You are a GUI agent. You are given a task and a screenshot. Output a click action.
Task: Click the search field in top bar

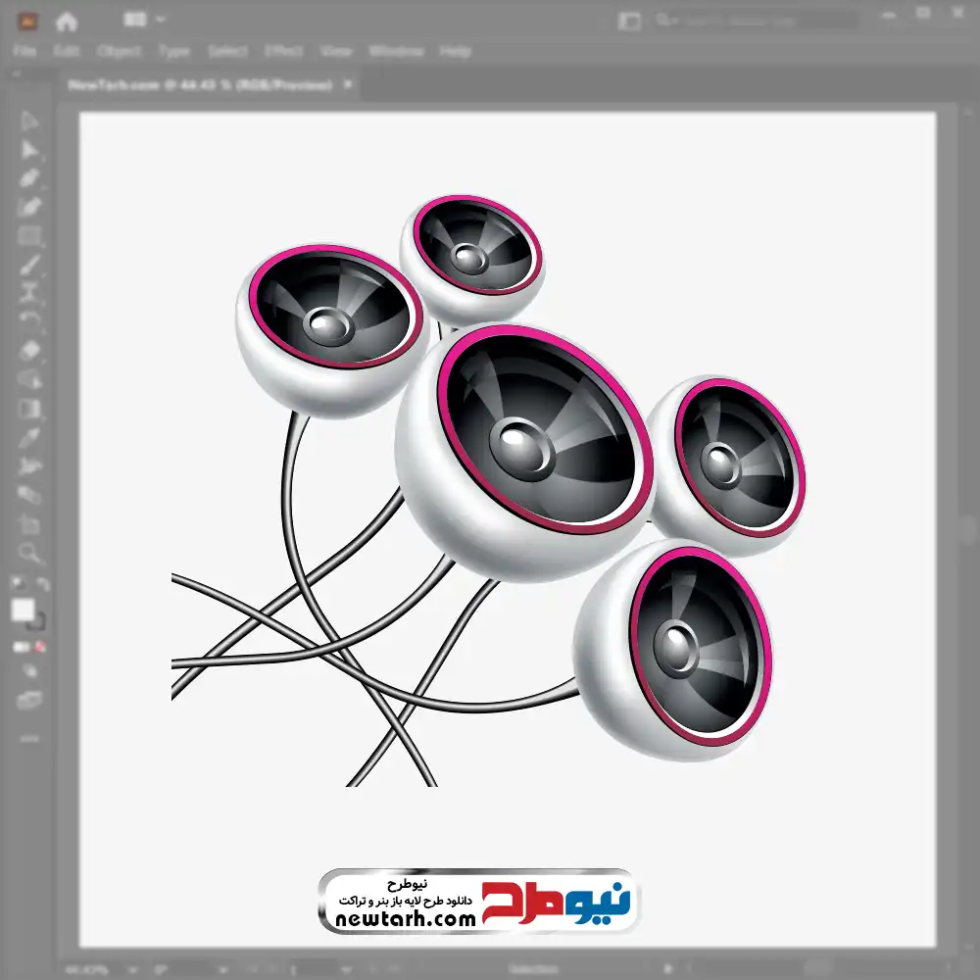(x=755, y=21)
